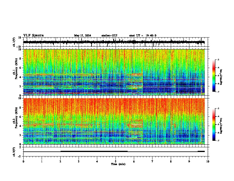This screenshot has width=234, height=181.
Task: Select the date text "May 15, 2024"
Action: pos(82,35)
